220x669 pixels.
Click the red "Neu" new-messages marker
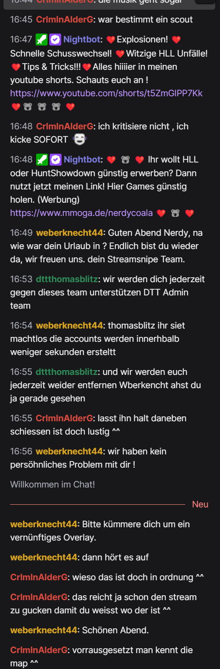click(x=200, y=504)
